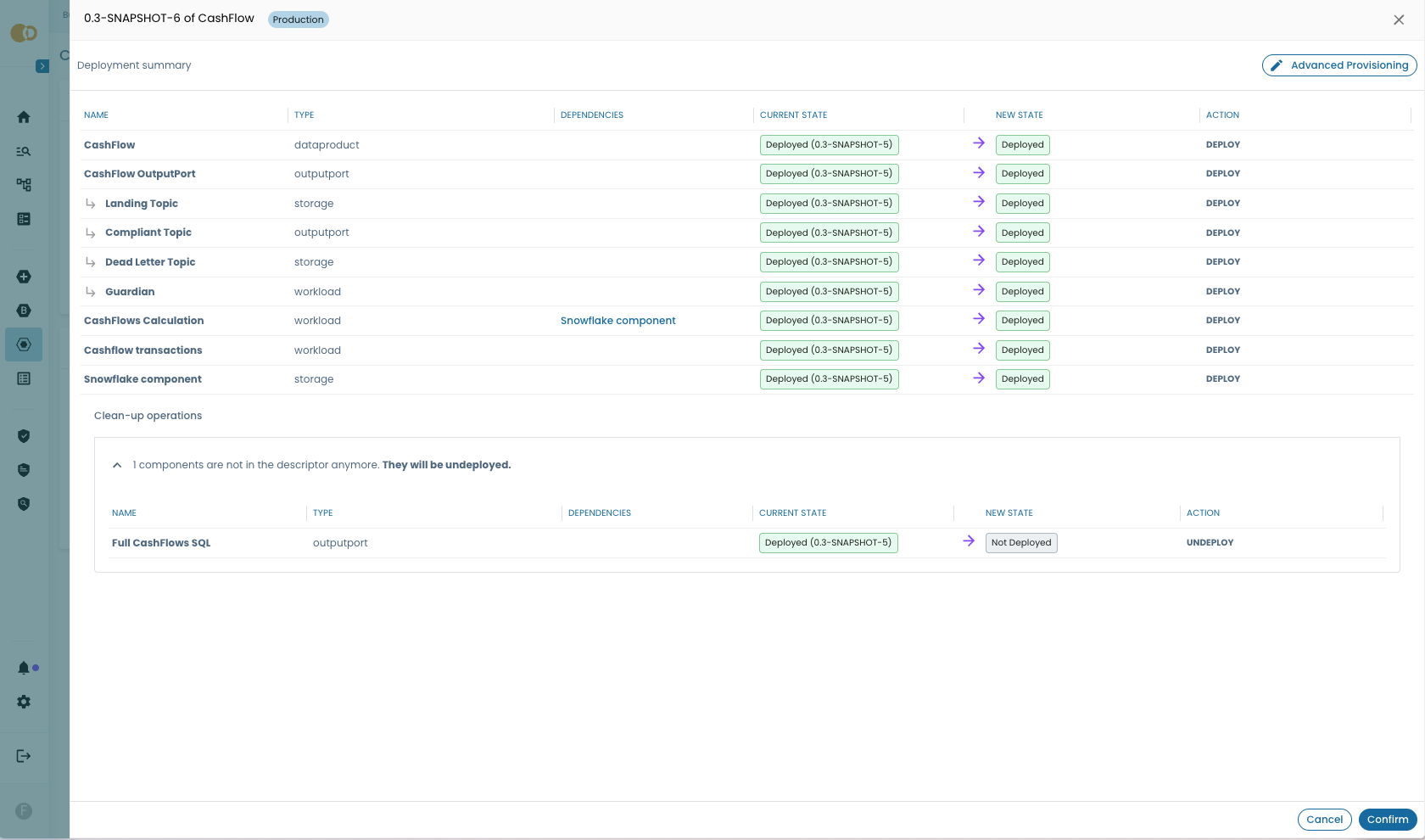1425x840 pixels.
Task: Open the table list icon in sidebar
Action: [x=24, y=378]
